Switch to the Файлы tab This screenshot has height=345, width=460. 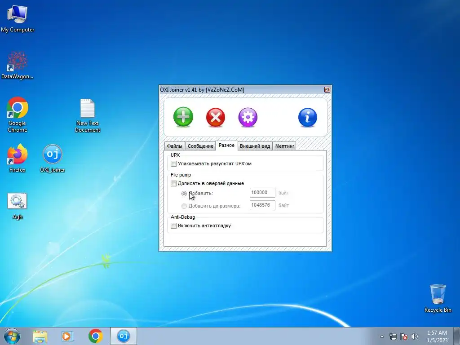click(x=175, y=146)
